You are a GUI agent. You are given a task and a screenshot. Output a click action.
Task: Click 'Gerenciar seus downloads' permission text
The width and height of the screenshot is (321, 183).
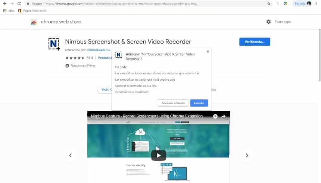tap(132, 92)
